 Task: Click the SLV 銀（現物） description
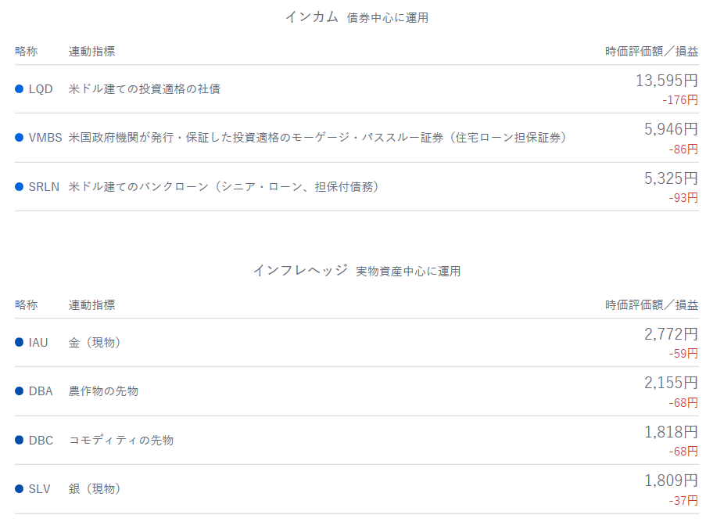click(x=95, y=489)
